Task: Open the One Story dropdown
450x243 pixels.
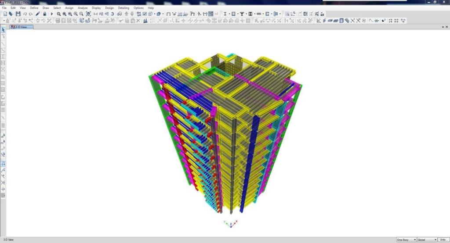Action: click(406, 240)
